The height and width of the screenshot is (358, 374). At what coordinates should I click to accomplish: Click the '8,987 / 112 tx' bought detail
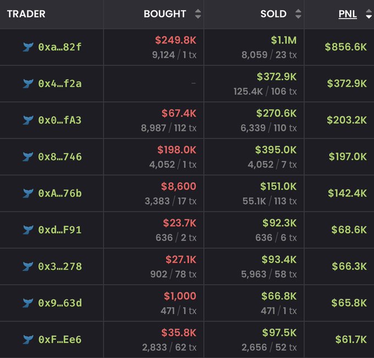pos(169,128)
